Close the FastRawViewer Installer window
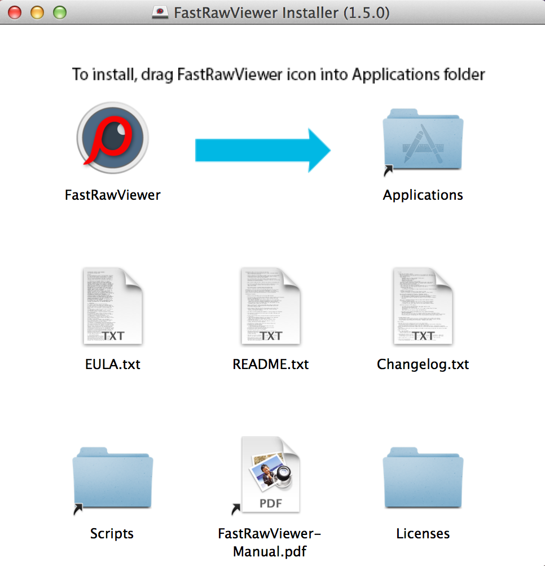 click(x=15, y=12)
